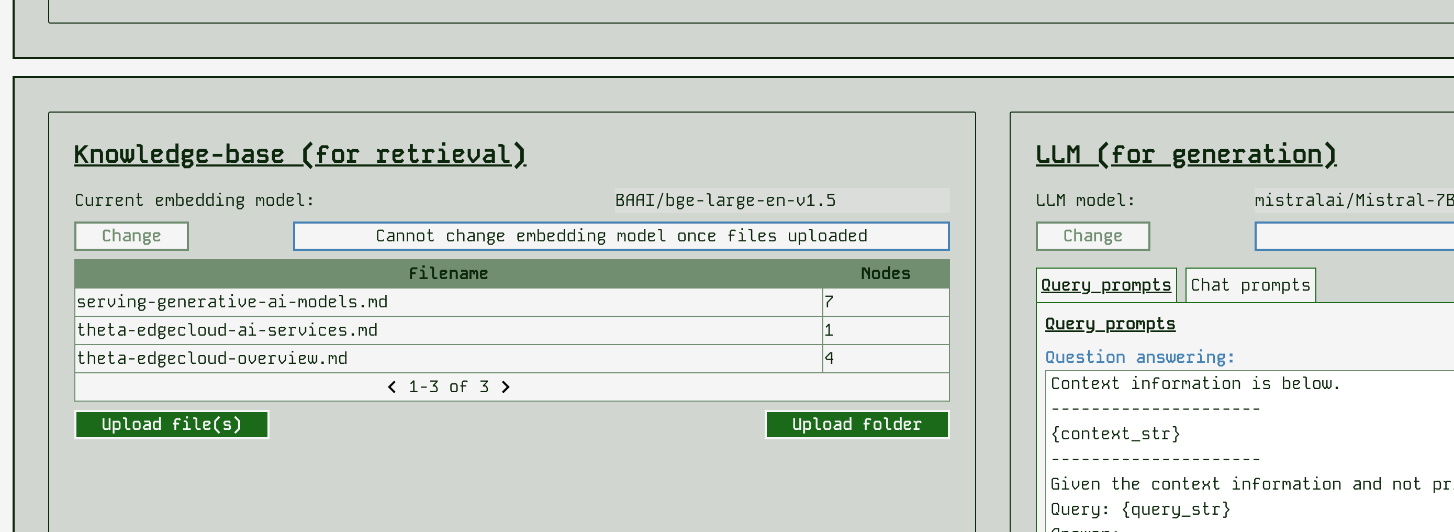Switch to the Chat prompts tab
1454x532 pixels.
[1250, 285]
